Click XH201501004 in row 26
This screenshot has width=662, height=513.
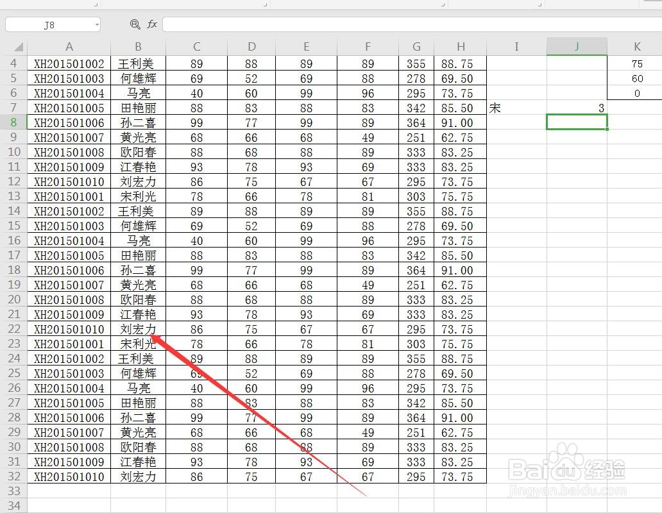69,388
